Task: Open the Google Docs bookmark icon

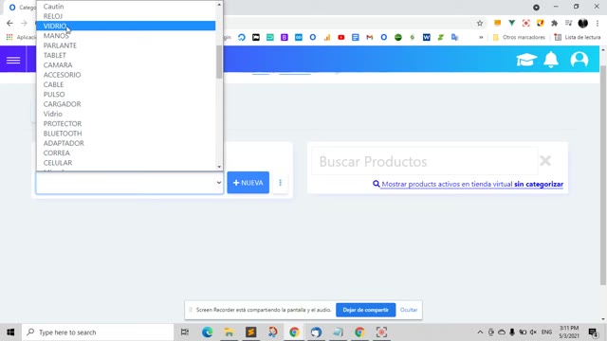Action: 355,37
